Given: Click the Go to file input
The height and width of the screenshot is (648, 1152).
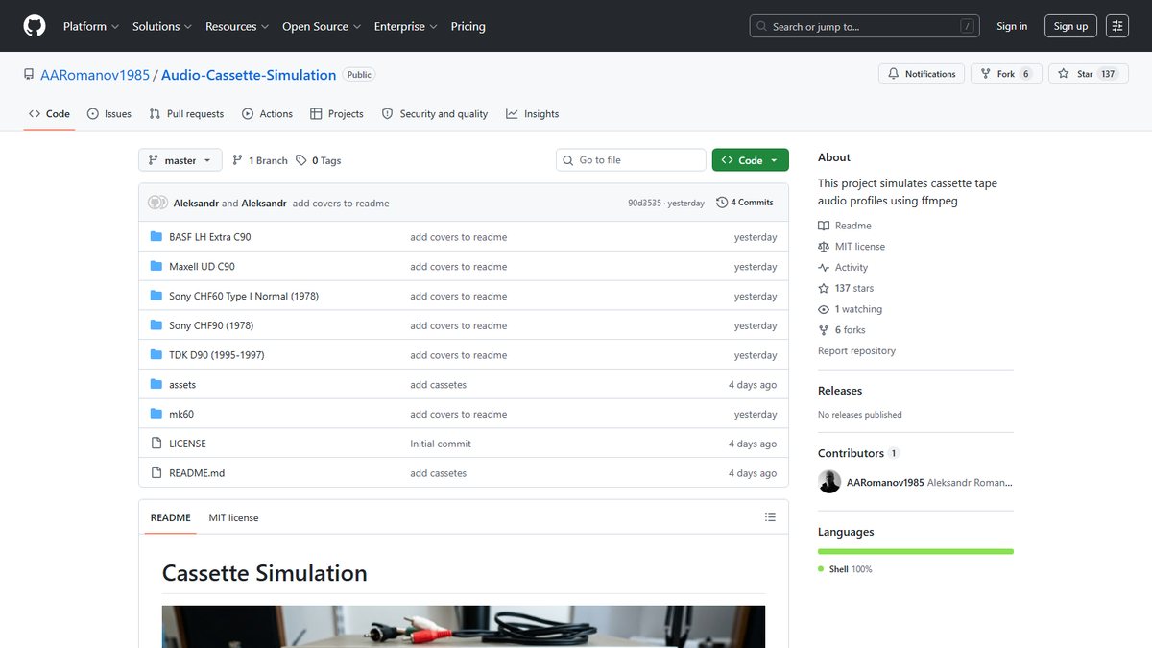Looking at the screenshot, I should pos(631,160).
